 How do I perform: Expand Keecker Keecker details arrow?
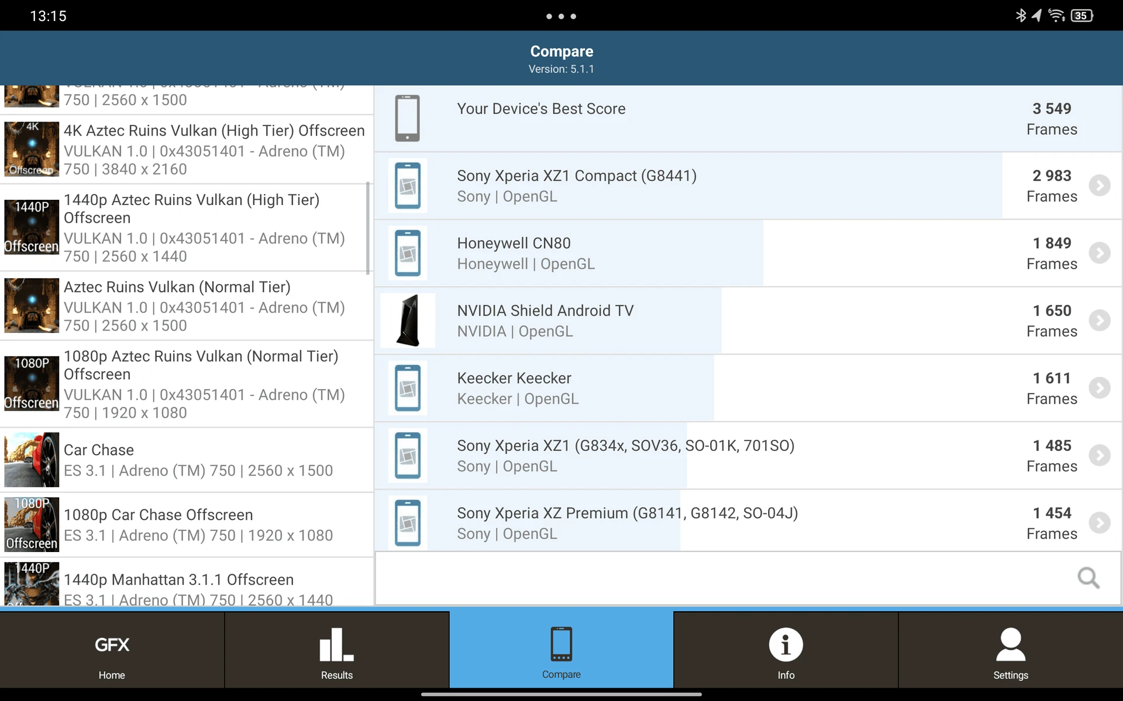(1100, 388)
